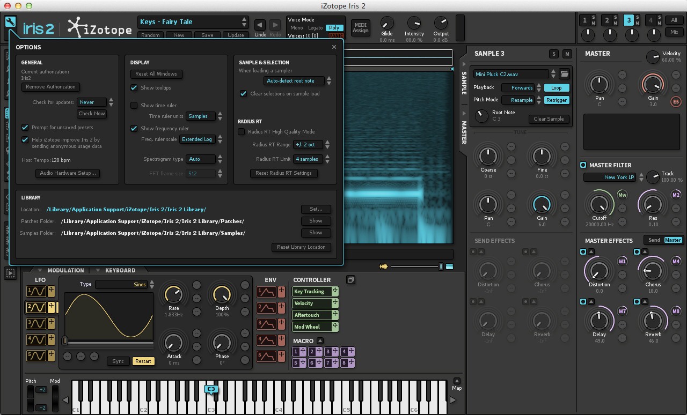The image size is (687, 415).
Task: Open sample file browser folder icon
Action: click(564, 74)
